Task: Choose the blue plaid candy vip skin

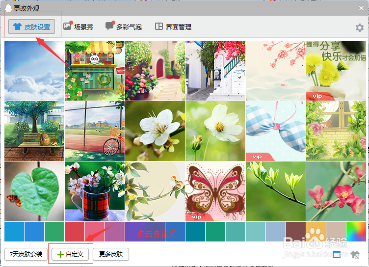Action: click(276, 131)
